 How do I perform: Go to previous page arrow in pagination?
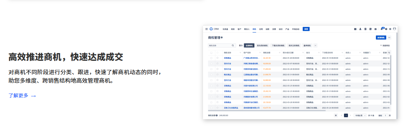pyautogui.click(x=342, y=115)
